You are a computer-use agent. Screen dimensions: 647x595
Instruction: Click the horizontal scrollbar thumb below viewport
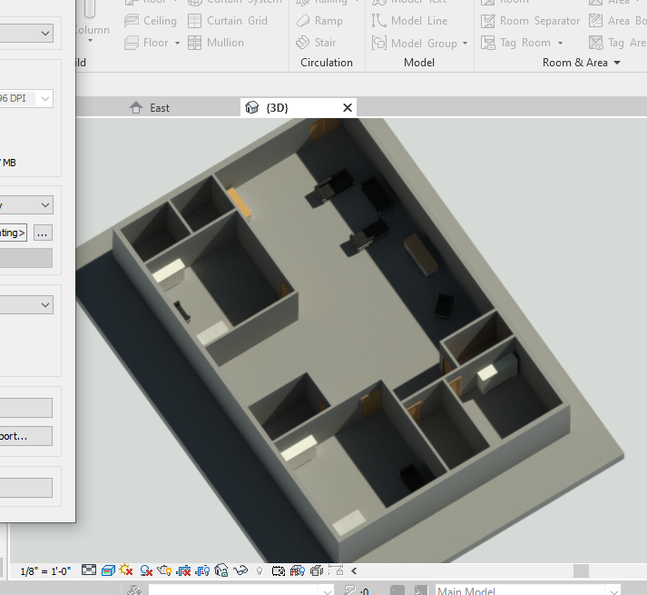click(581, 571)
